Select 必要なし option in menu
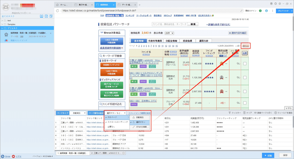The width and height of the screenshot is (294, 159). tap(117, 127)
